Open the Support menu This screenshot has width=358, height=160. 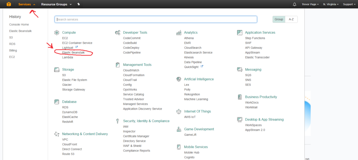tap(349, 4)
